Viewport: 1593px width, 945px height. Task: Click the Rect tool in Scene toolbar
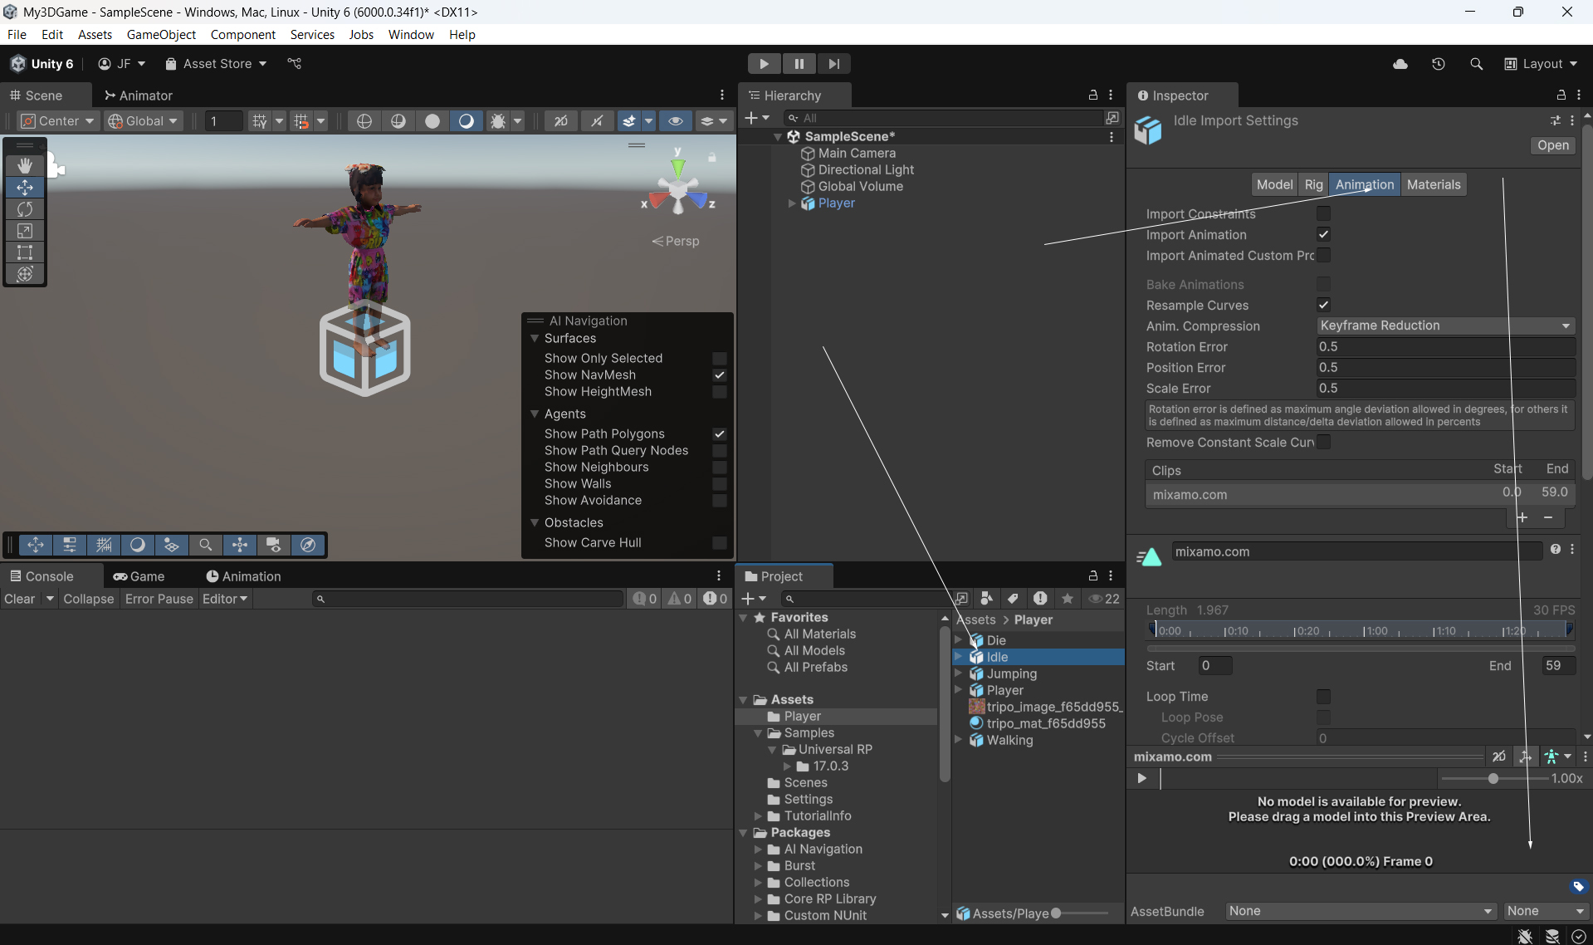[25, 252]
